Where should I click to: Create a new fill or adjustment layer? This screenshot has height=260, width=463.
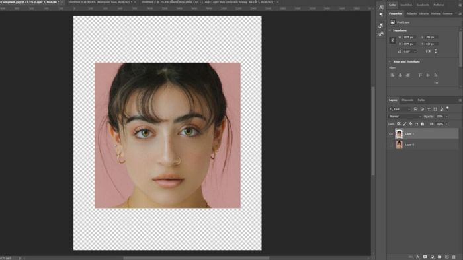click(x=433, y=257)
